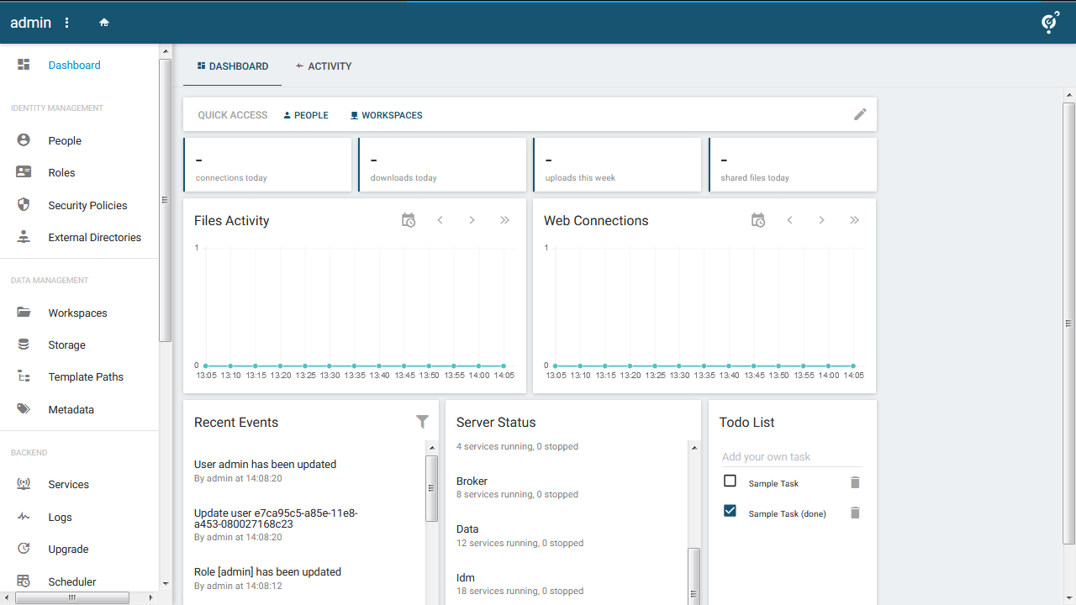This screenshot has height=605, width=1076.
Task: Open the admin three-dot menu
Action: [67, 23]
